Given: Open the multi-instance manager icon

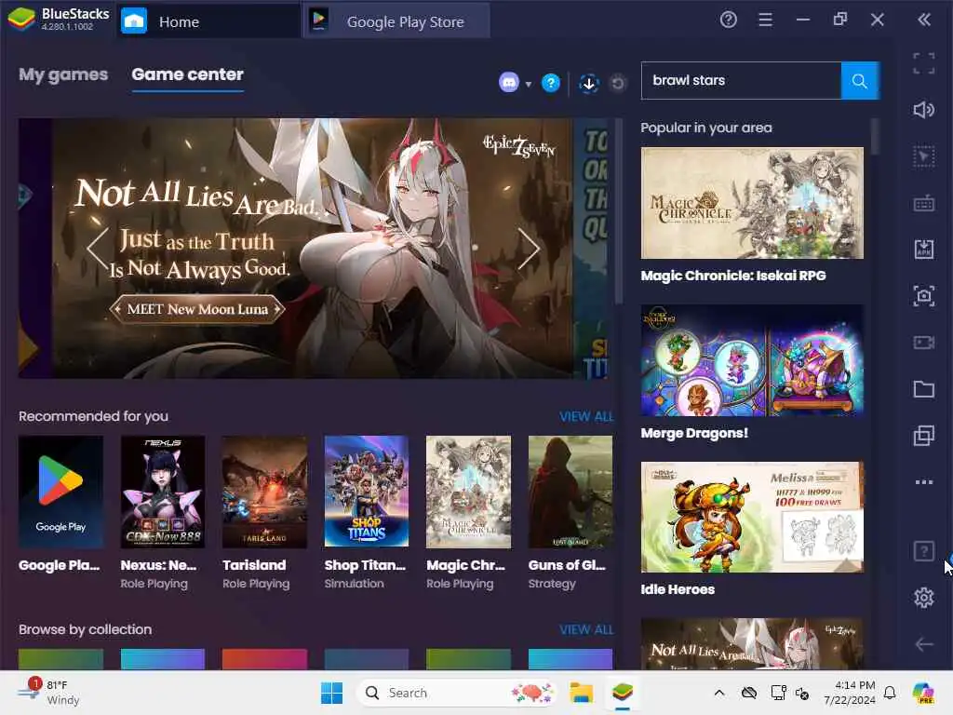Looking at the screenshot, I should click(x=924, y=436).
